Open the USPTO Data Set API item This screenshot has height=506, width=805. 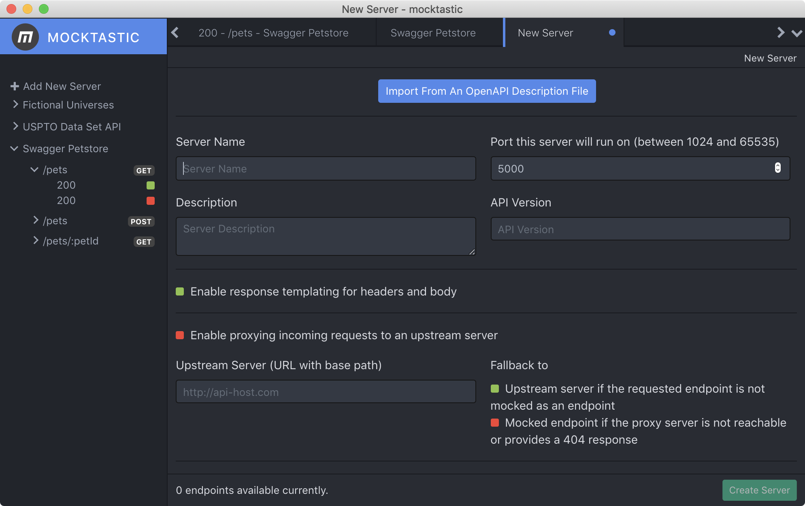(x=72, y=127)
